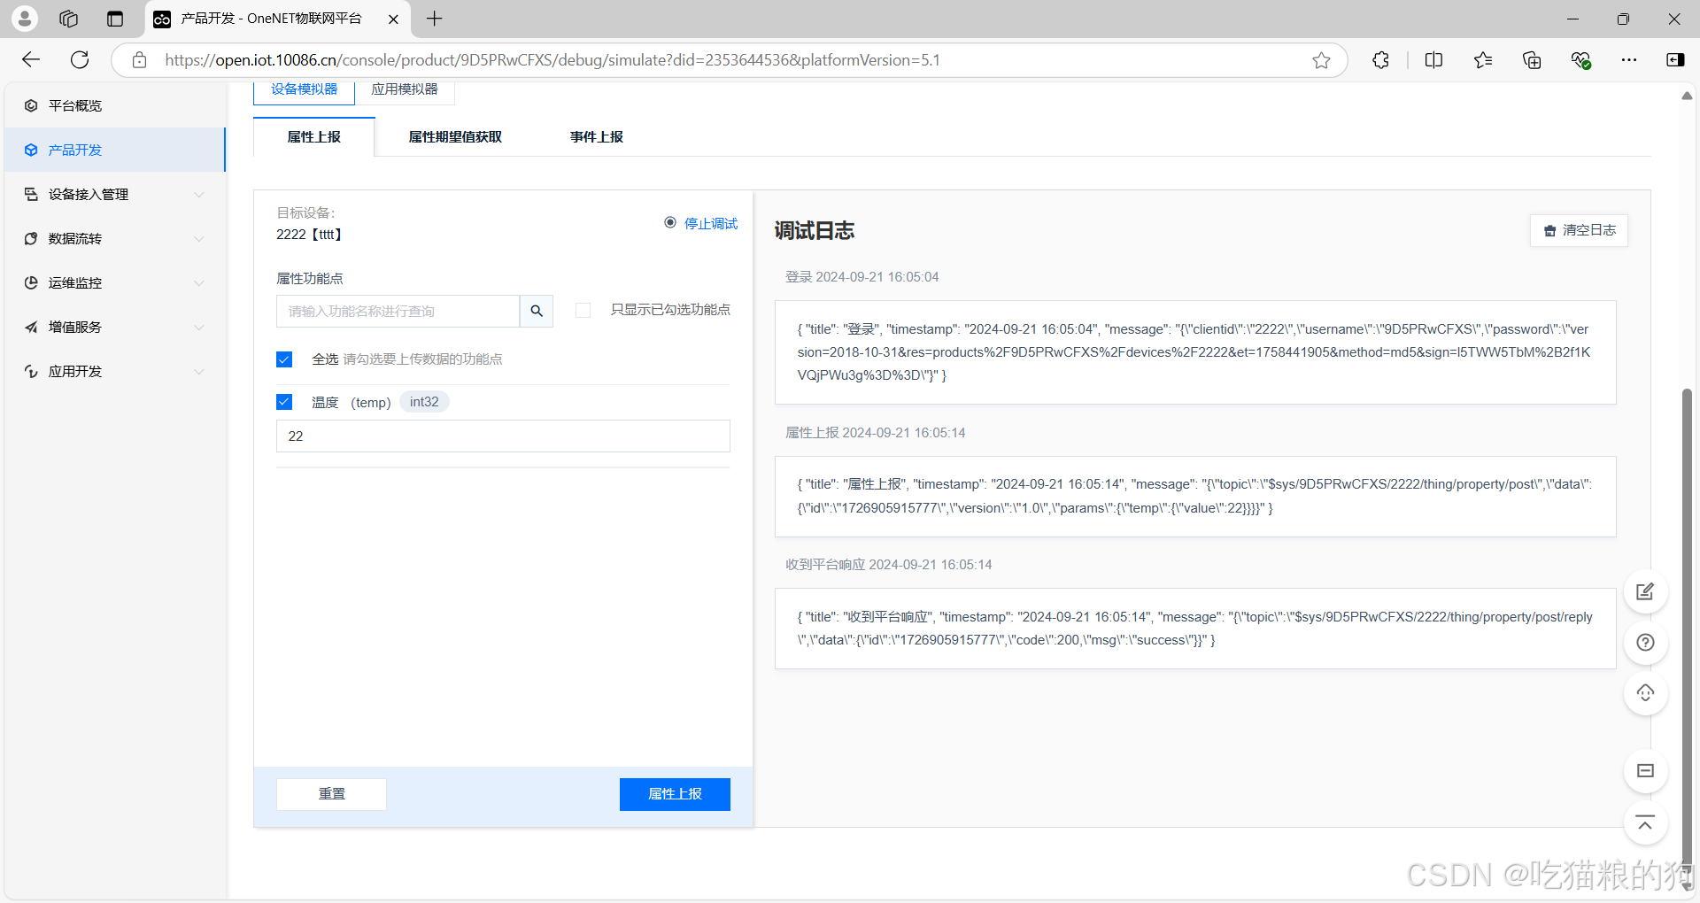Expand the 应用开发 chevron
The height and width of the screenshot is (903, 1700).
click(x=199, y=371)
